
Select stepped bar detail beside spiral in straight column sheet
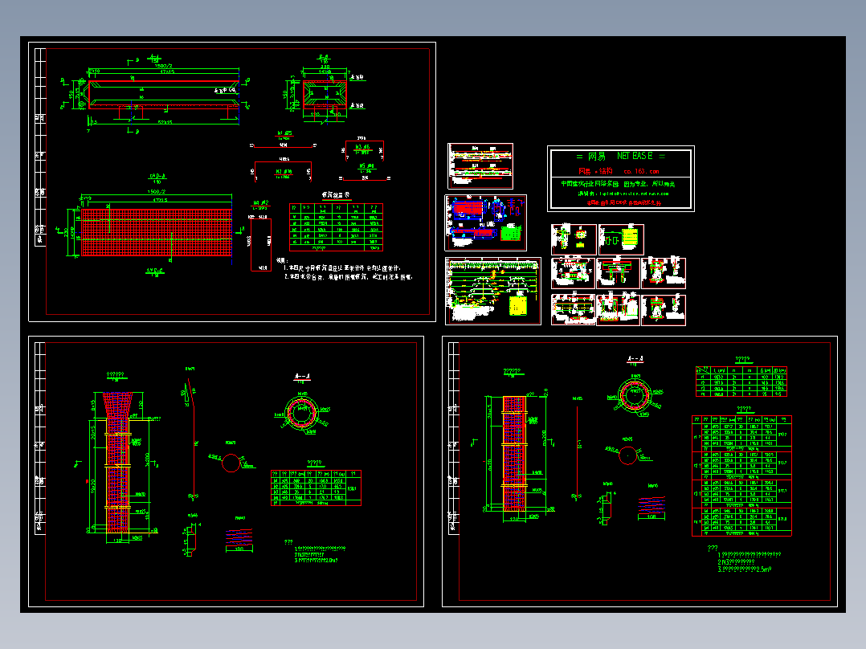pos(605,508)
